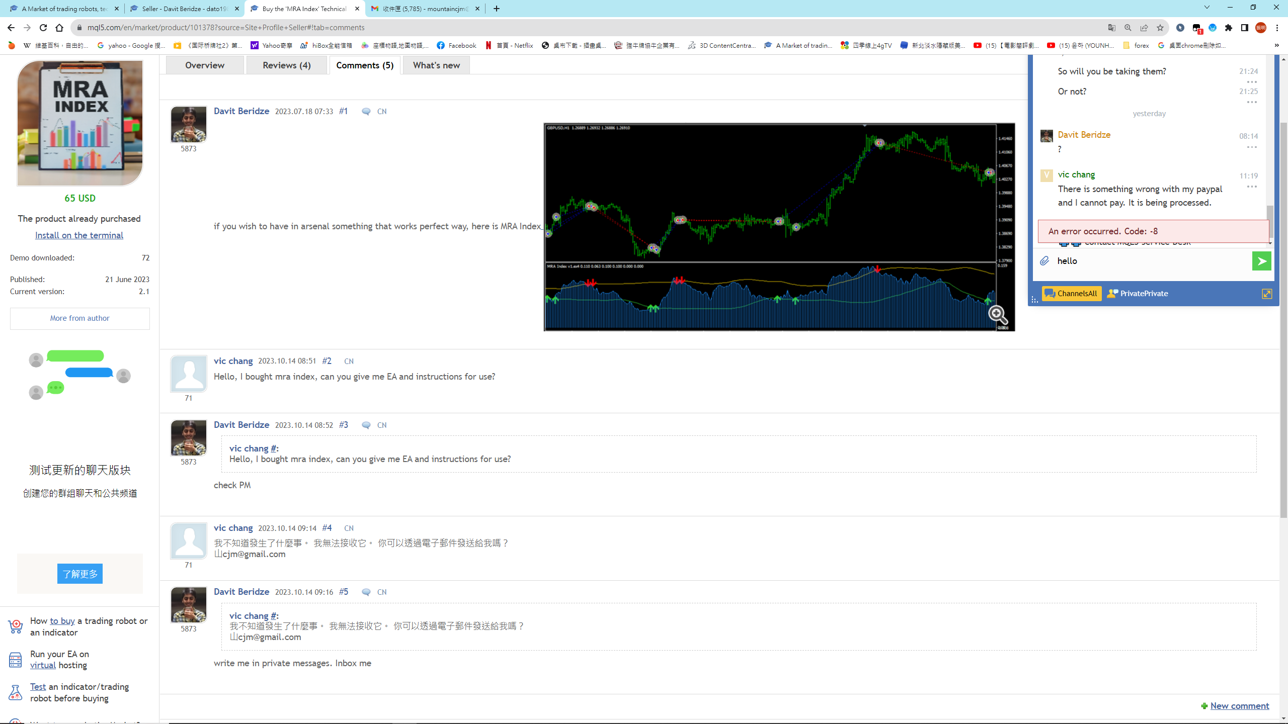Click the paperclip attach file icon

pyautogui.click(x=1044, y=261)
